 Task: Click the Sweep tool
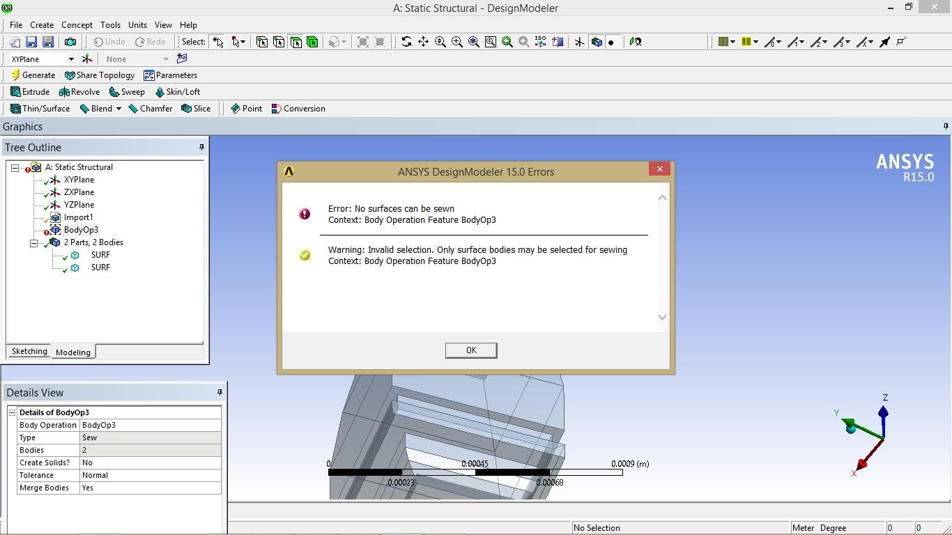[x=127, y=92]
